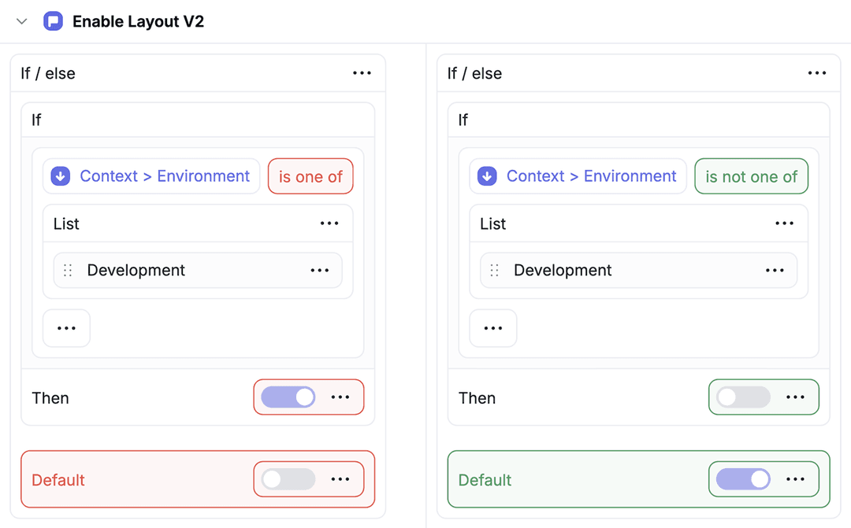Open the left List ellipsis menu
Image resolution: width=851 pixels, height=528 pixels.
click(329, 223)
